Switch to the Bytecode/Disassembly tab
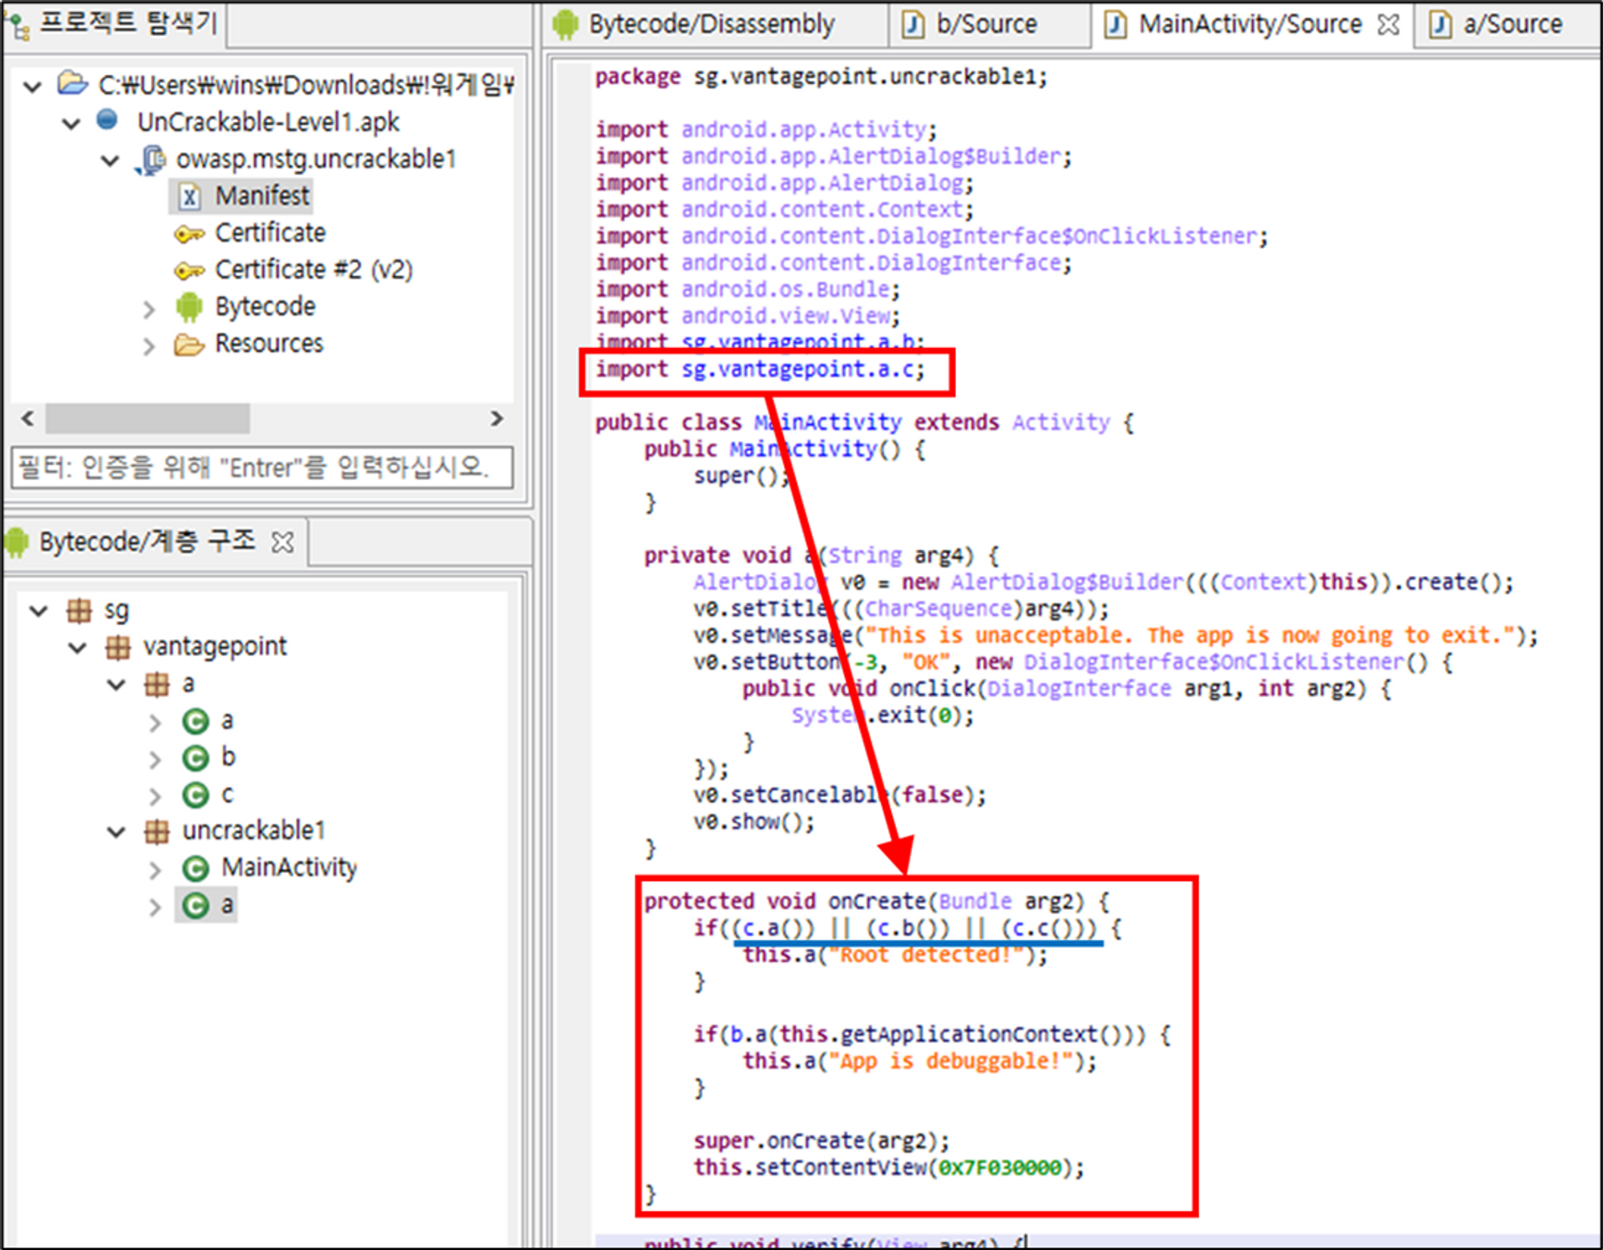This screenshot has height=1250, width=1603. 711,24
